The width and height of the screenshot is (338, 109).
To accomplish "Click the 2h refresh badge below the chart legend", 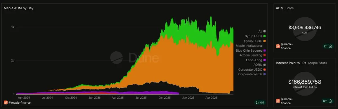I will tap(259, 103).
